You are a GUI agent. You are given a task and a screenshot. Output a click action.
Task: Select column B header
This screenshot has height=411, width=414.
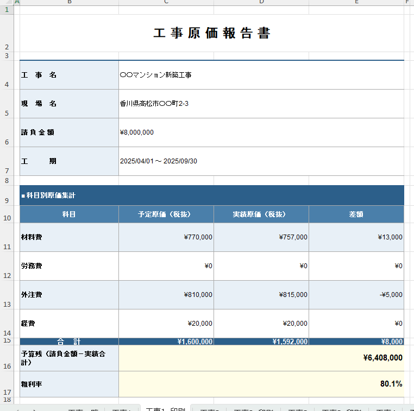coord(69,2)
